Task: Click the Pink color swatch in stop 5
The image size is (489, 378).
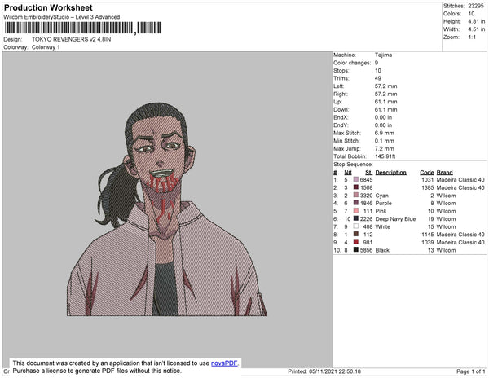Action: (x=356, y=211)
